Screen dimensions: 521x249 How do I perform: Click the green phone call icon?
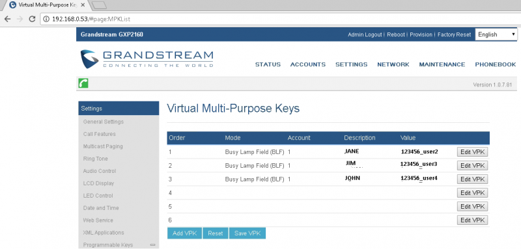[x=83, y=83]
